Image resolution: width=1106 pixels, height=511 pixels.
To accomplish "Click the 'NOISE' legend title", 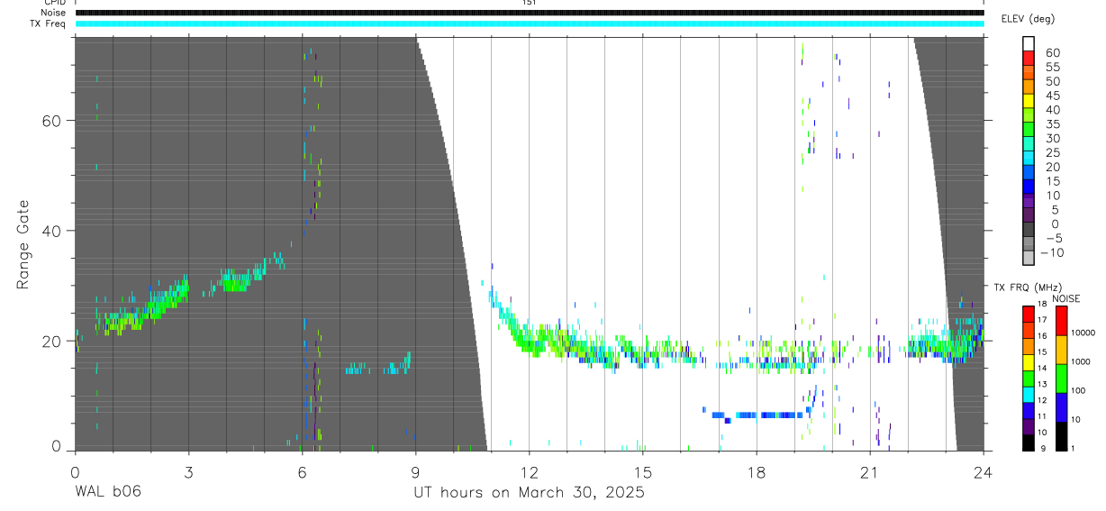I will pos(1066,298).
